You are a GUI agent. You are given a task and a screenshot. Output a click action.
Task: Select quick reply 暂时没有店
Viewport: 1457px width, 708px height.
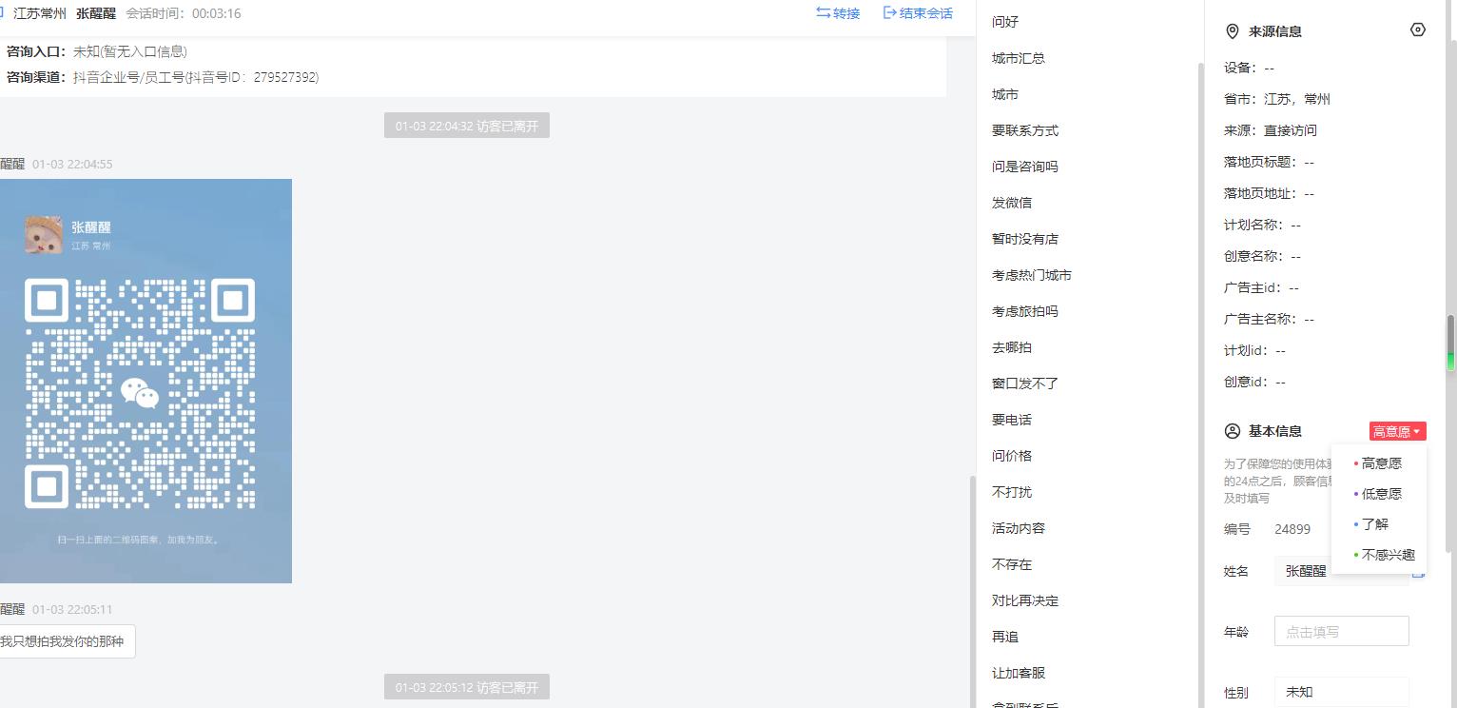point(1025,239)
